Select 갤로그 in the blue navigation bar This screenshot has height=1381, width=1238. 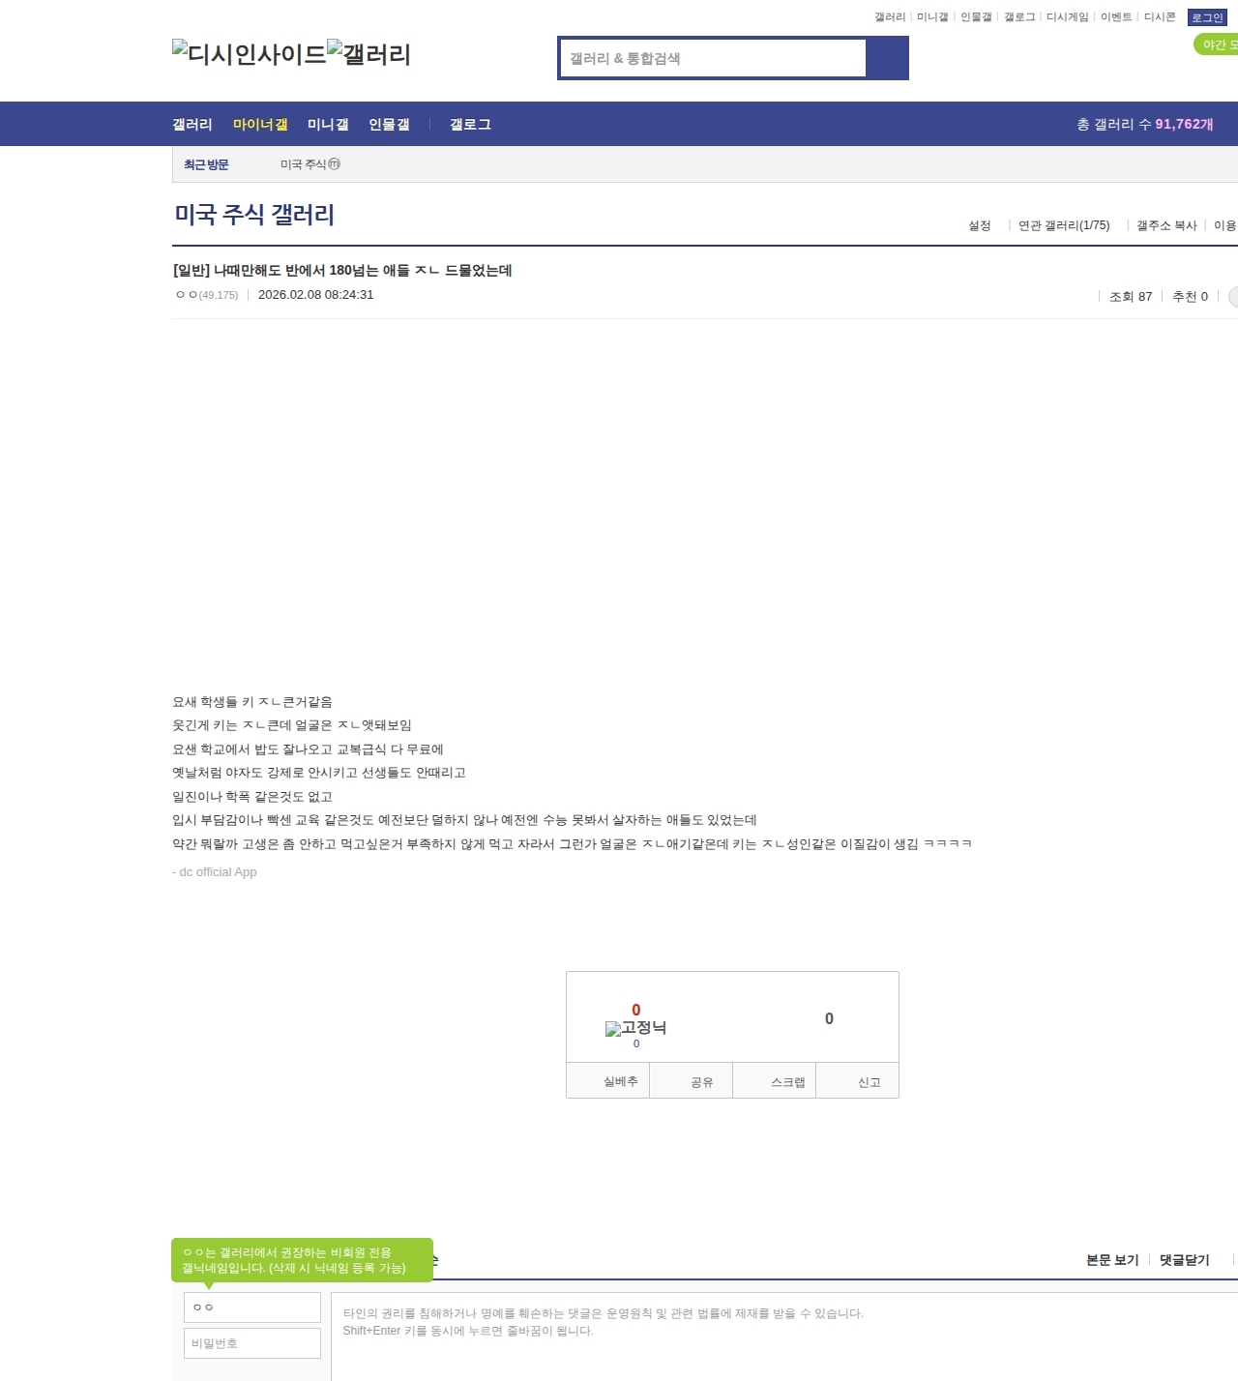coord(470,124)
